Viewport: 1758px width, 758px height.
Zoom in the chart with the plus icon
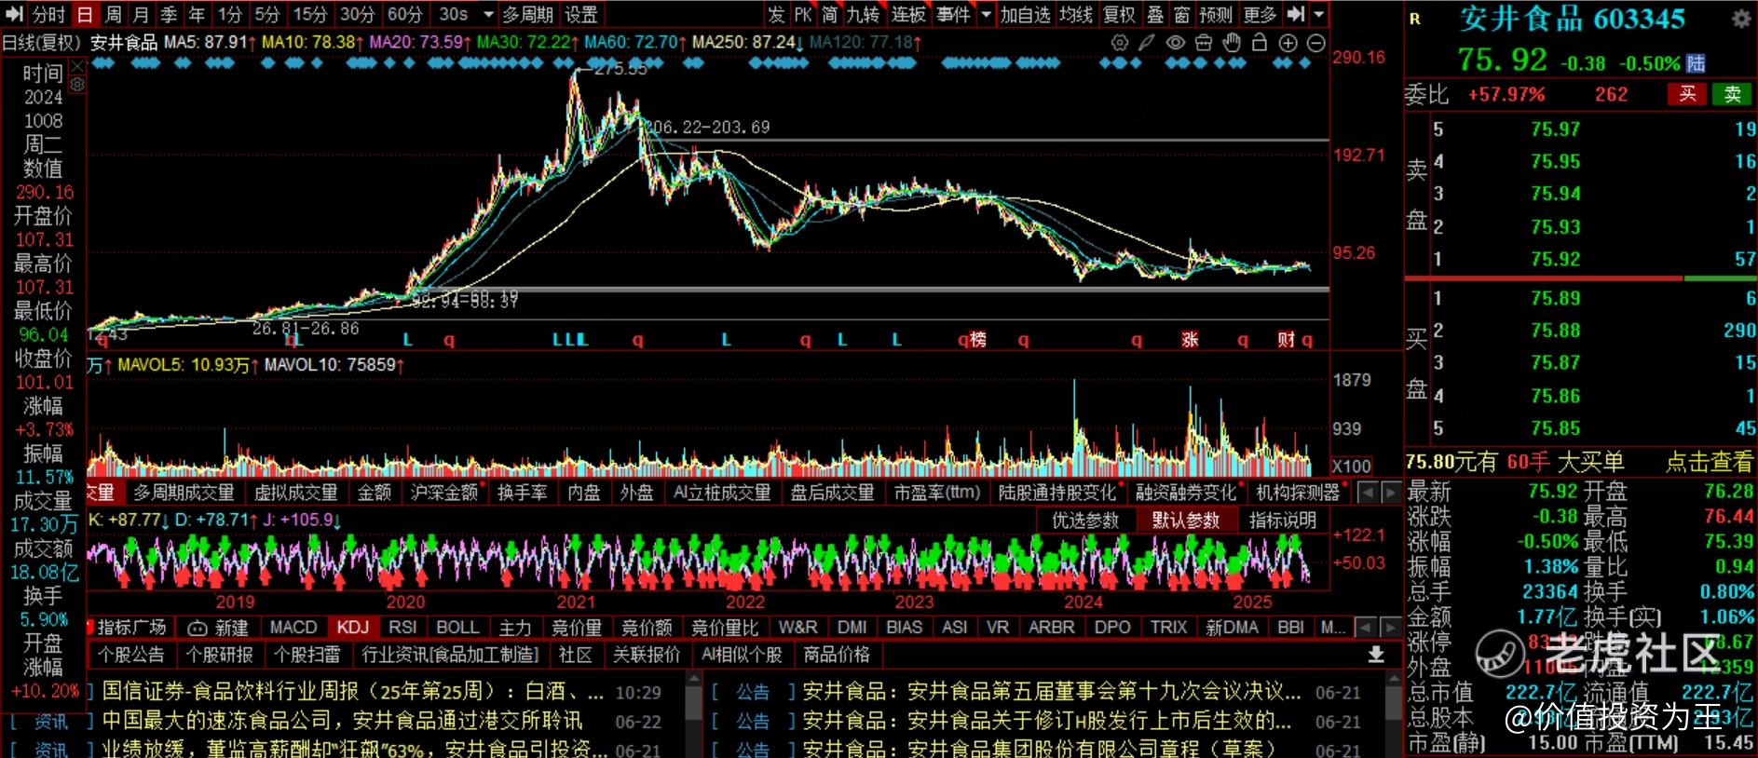pyautogui.click(x=1288, y=43)
